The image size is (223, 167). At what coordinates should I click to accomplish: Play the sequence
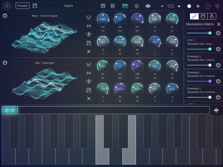click(x=198, y=6)
